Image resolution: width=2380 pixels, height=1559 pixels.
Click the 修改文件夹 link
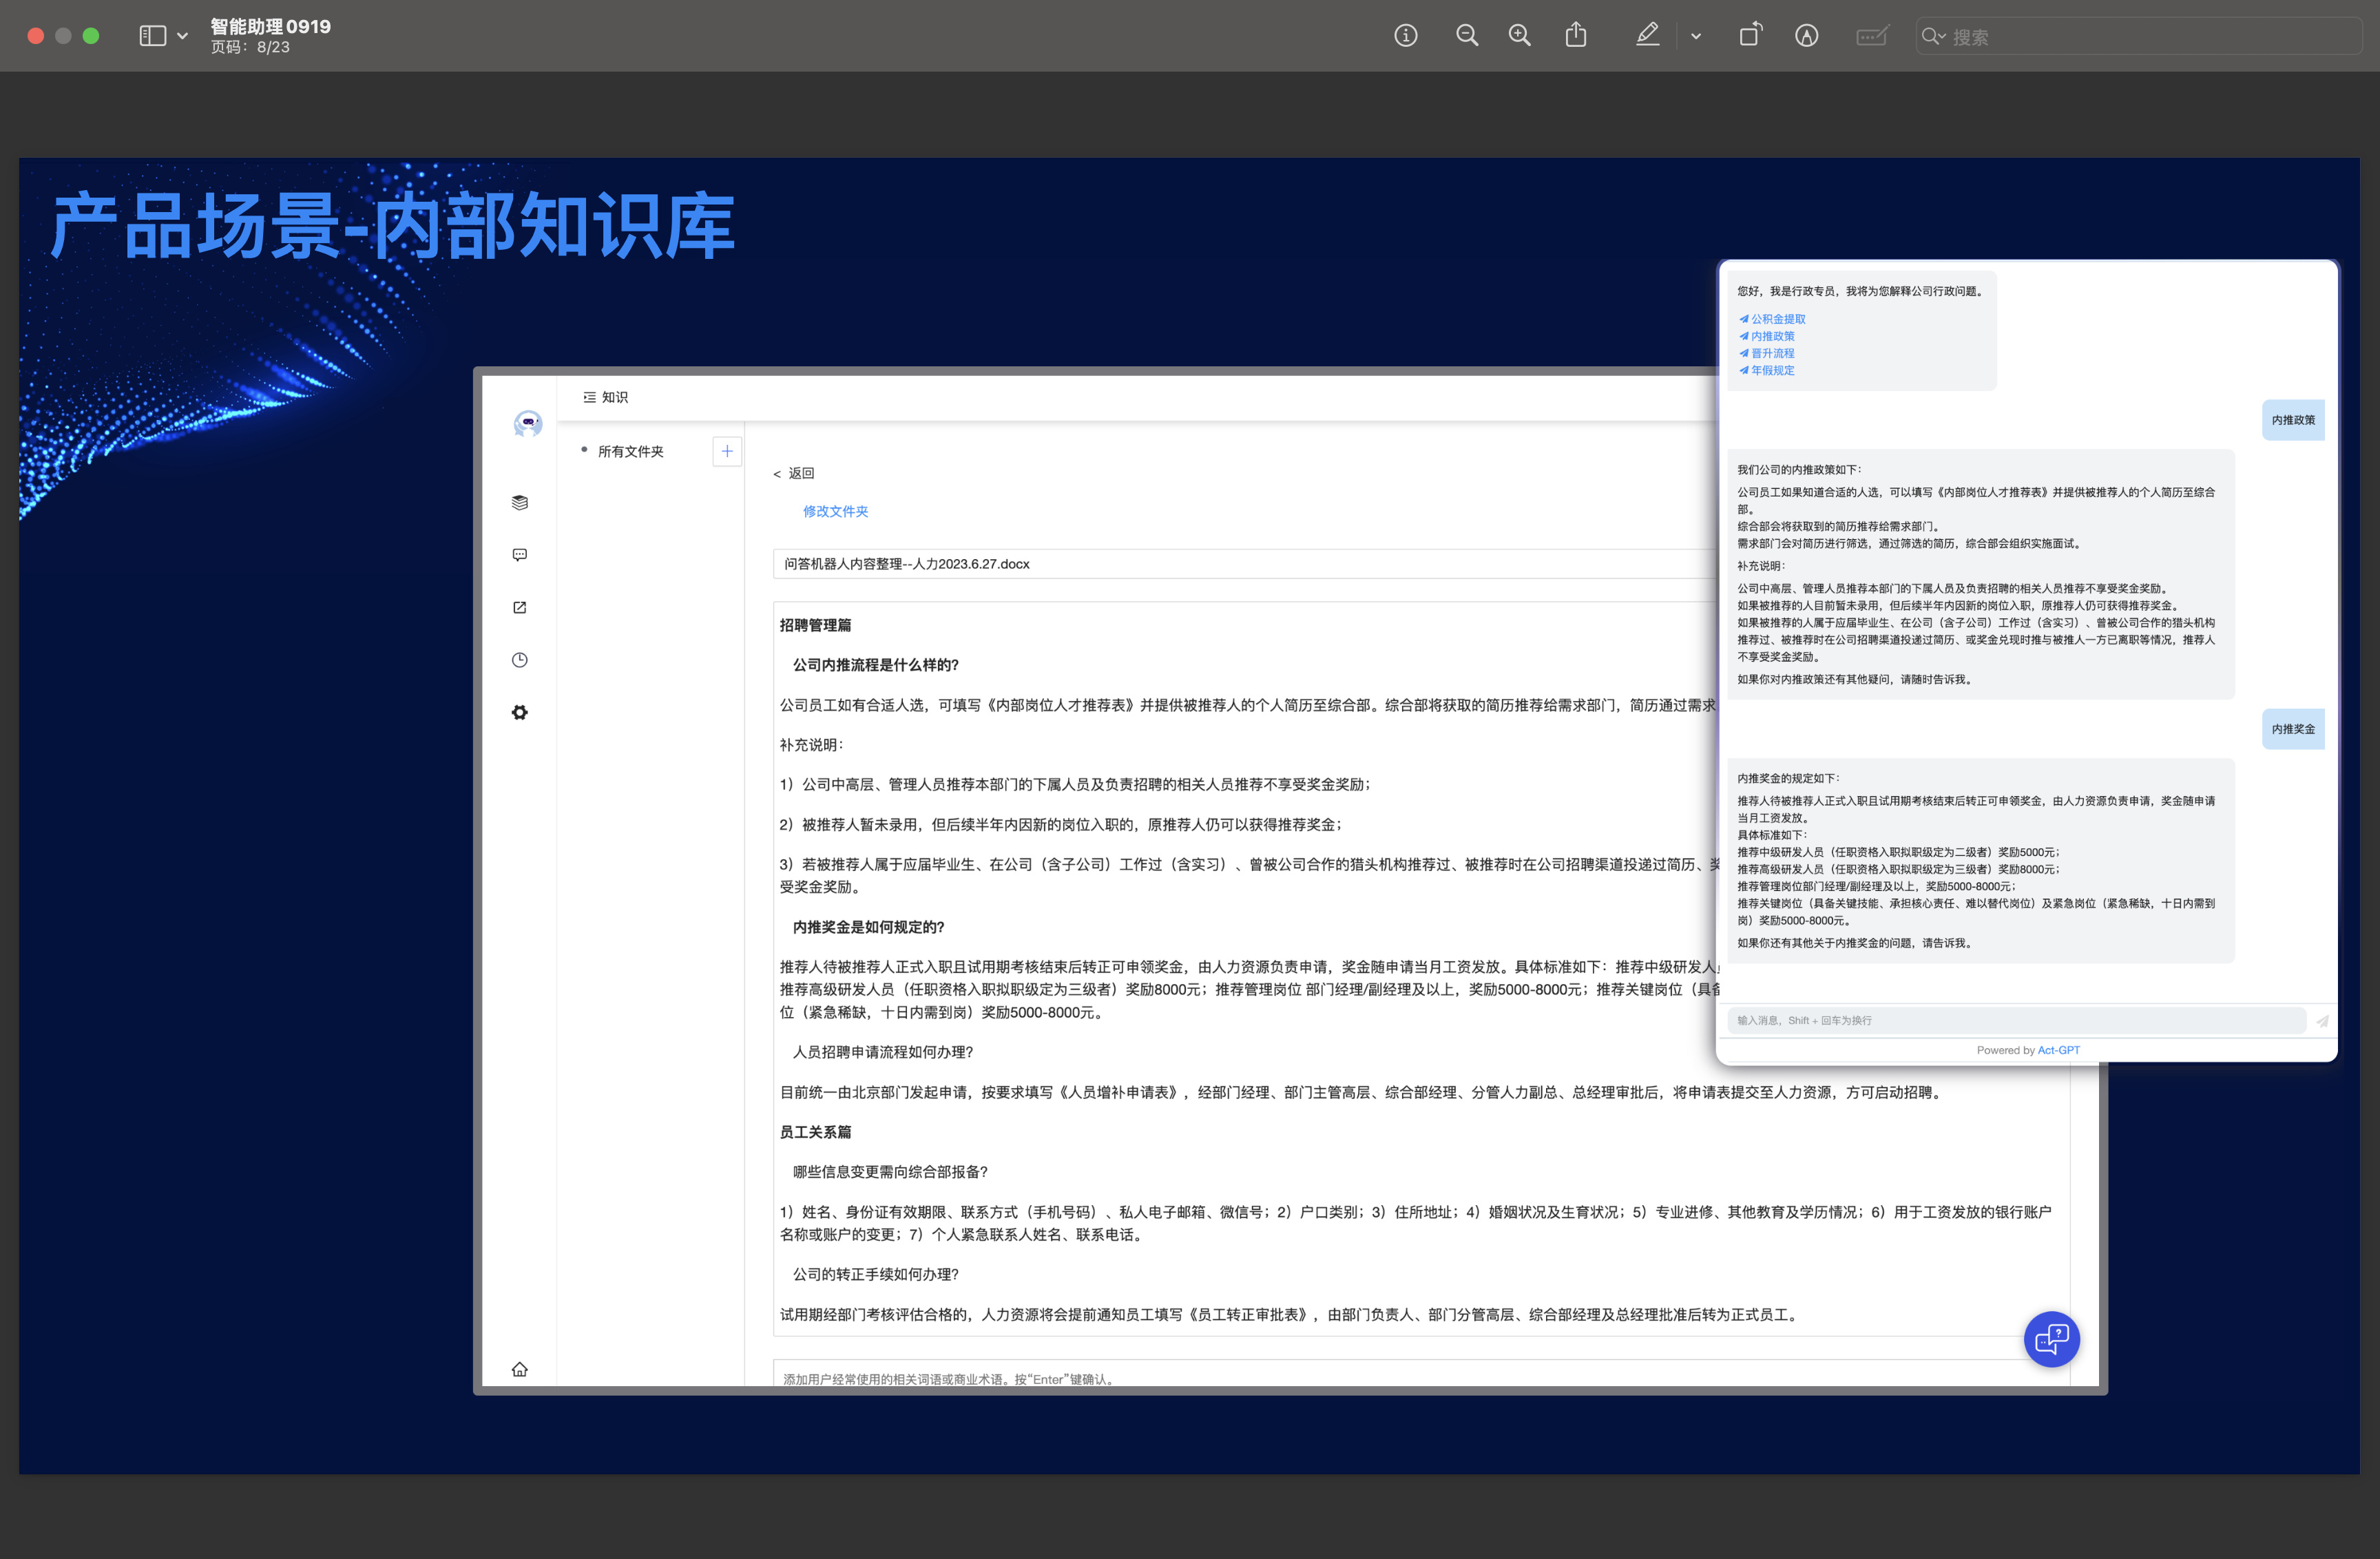tap(835, 511)
